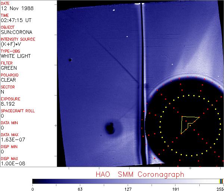The image size is (224, 191).
Task: Click the small dark spot near the upper left
Action: 70,60
